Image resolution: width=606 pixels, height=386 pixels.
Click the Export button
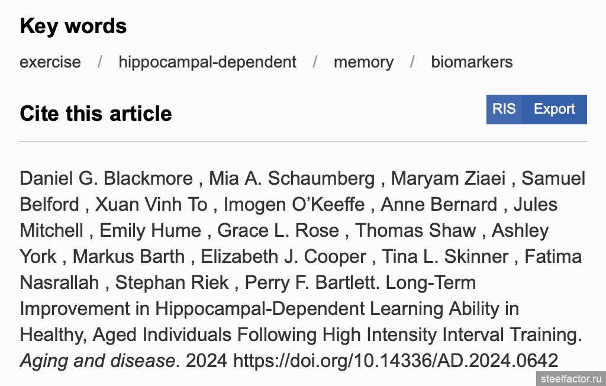[x=554, y=110]
